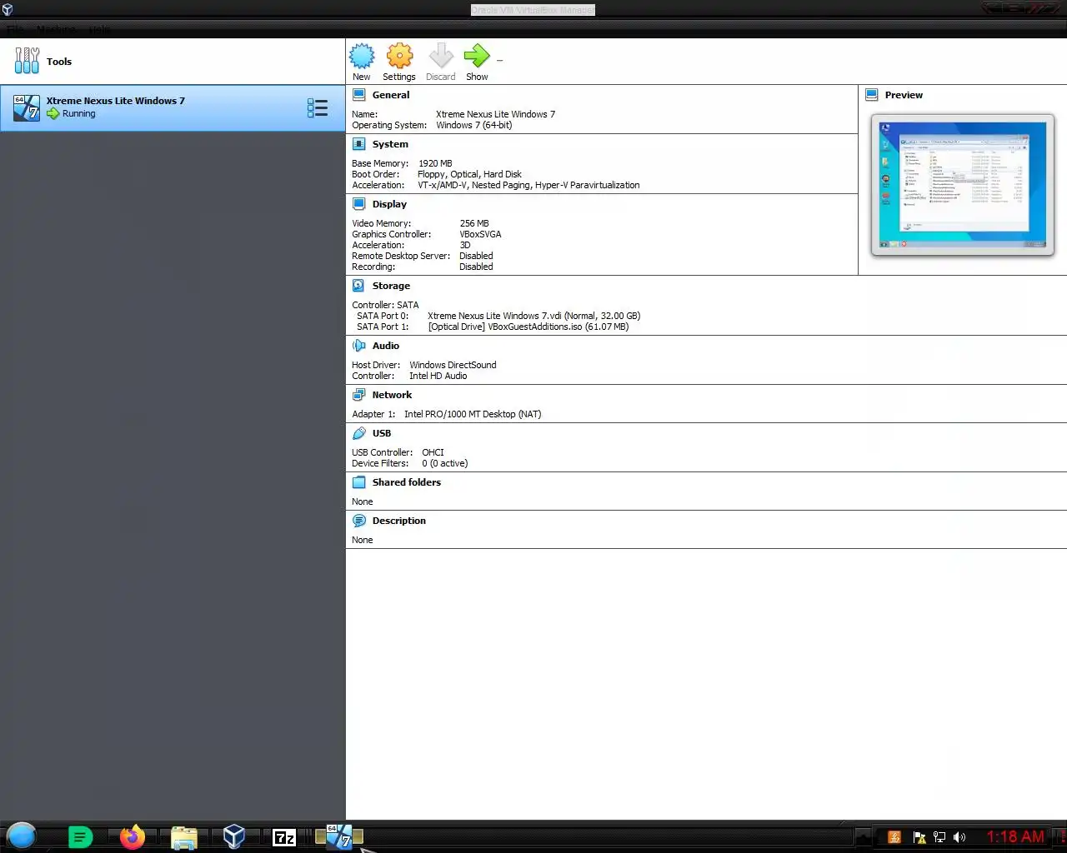Screen dimensions: 1067x853
Task: Open the Machine menu
Action: [x=56, y=29]
